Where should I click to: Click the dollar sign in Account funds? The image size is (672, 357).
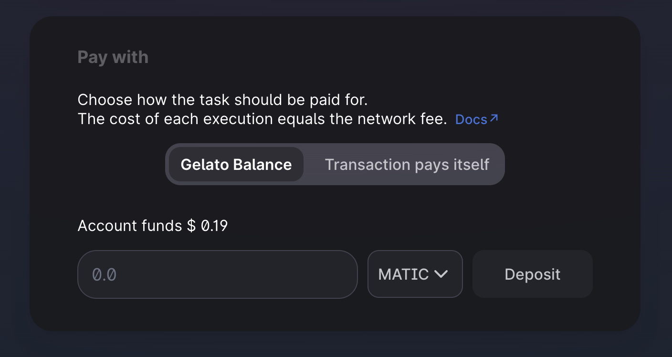point(191,225)
